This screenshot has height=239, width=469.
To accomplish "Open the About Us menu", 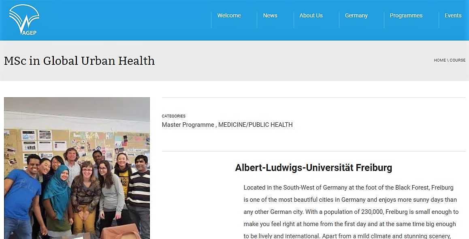I will [x=311, y=15].
